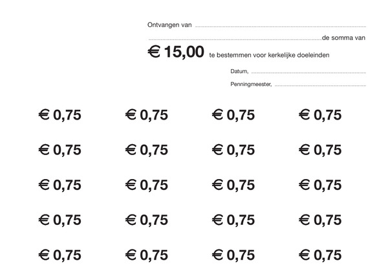Image resolution: width=388 pixels, height=274 pixels.
Task: Select the large € 15,00 amount
Action: click(176, 52)
